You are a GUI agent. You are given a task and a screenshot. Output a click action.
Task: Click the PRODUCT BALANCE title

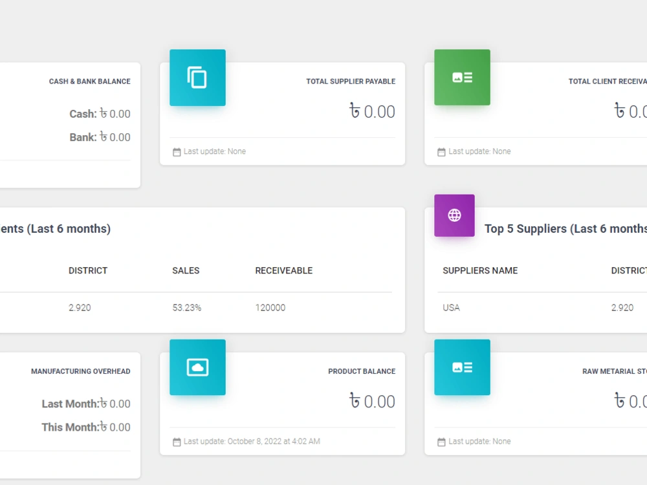pos(362,371)
